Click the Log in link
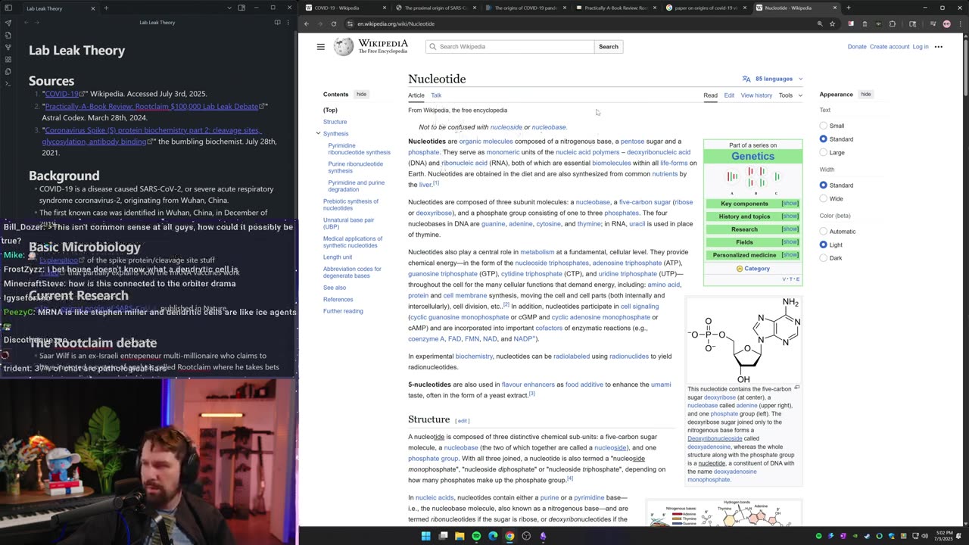The image size is (969, 545). click(x=921, y=47)
